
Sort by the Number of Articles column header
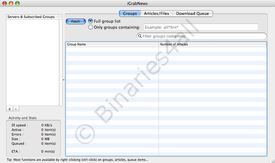pos(213,44)
